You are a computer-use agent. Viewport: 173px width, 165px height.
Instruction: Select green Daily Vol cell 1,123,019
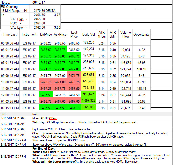coord(89,107)
